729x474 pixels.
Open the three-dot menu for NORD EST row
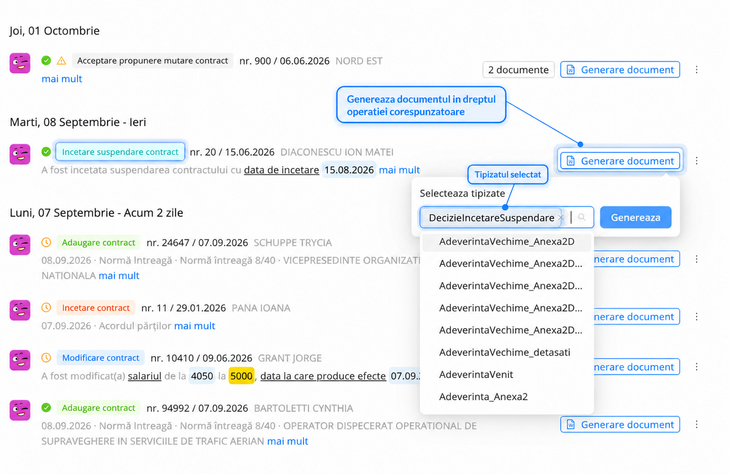(697, 70)
